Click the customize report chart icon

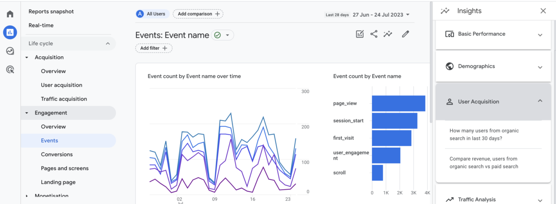(x=360, y=34)
